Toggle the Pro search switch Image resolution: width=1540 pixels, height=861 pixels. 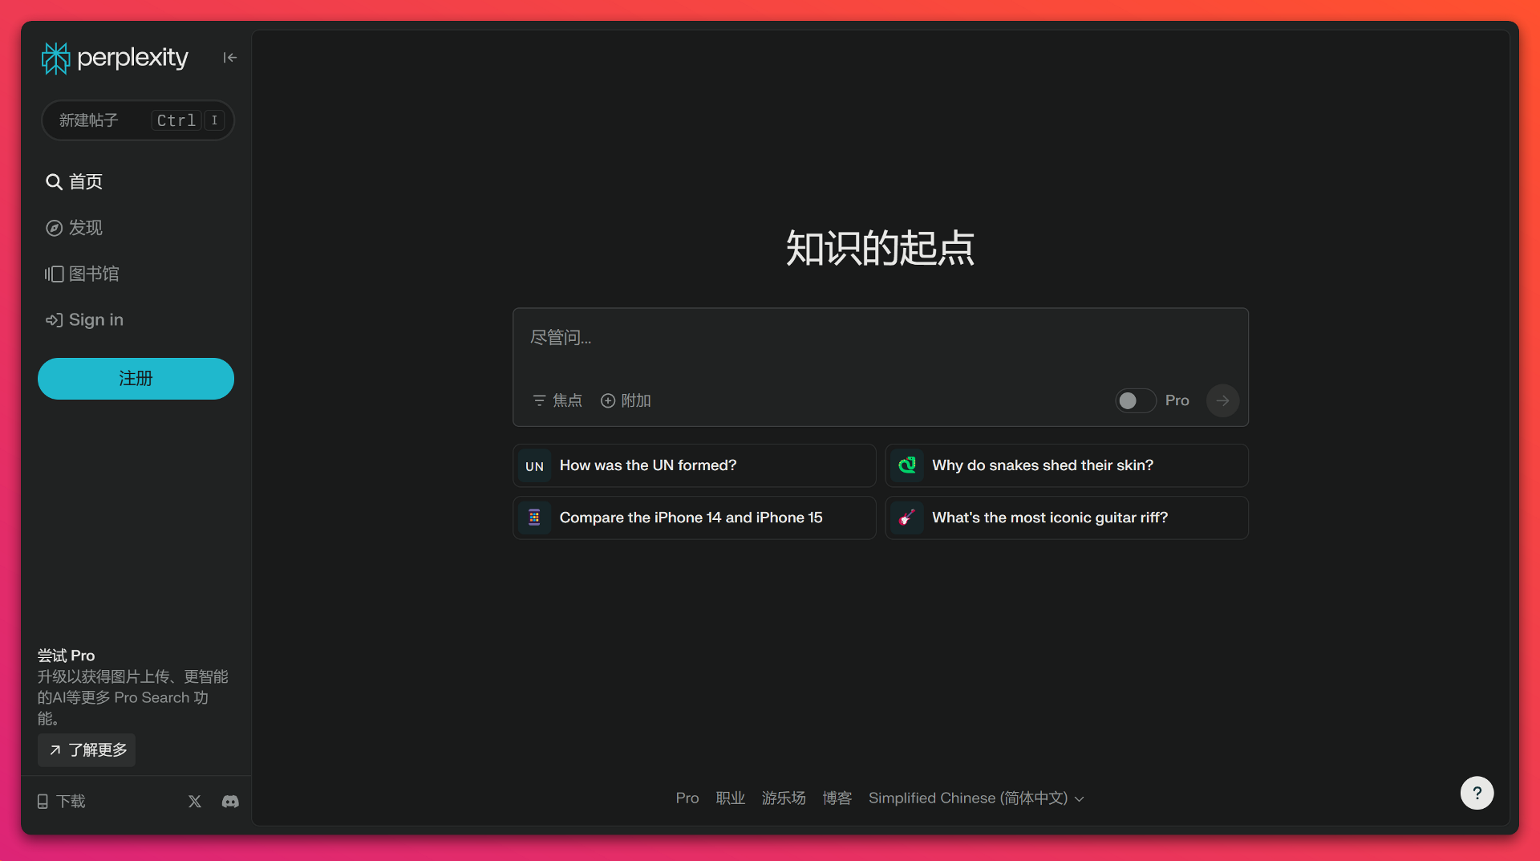click(x=1134, y=400)
